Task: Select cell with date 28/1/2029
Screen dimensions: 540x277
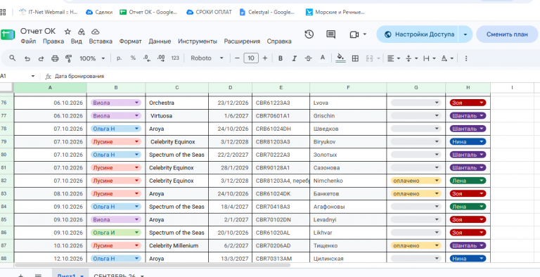Action: pyautogui.click(x=230, y=168)
